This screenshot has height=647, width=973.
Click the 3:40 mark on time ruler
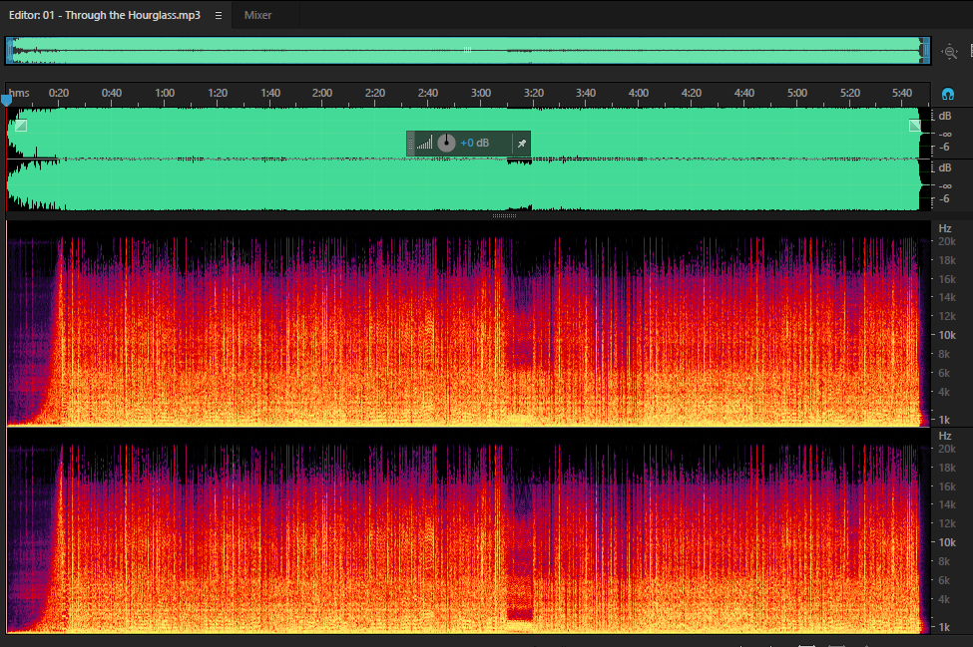tap(585, 93)
